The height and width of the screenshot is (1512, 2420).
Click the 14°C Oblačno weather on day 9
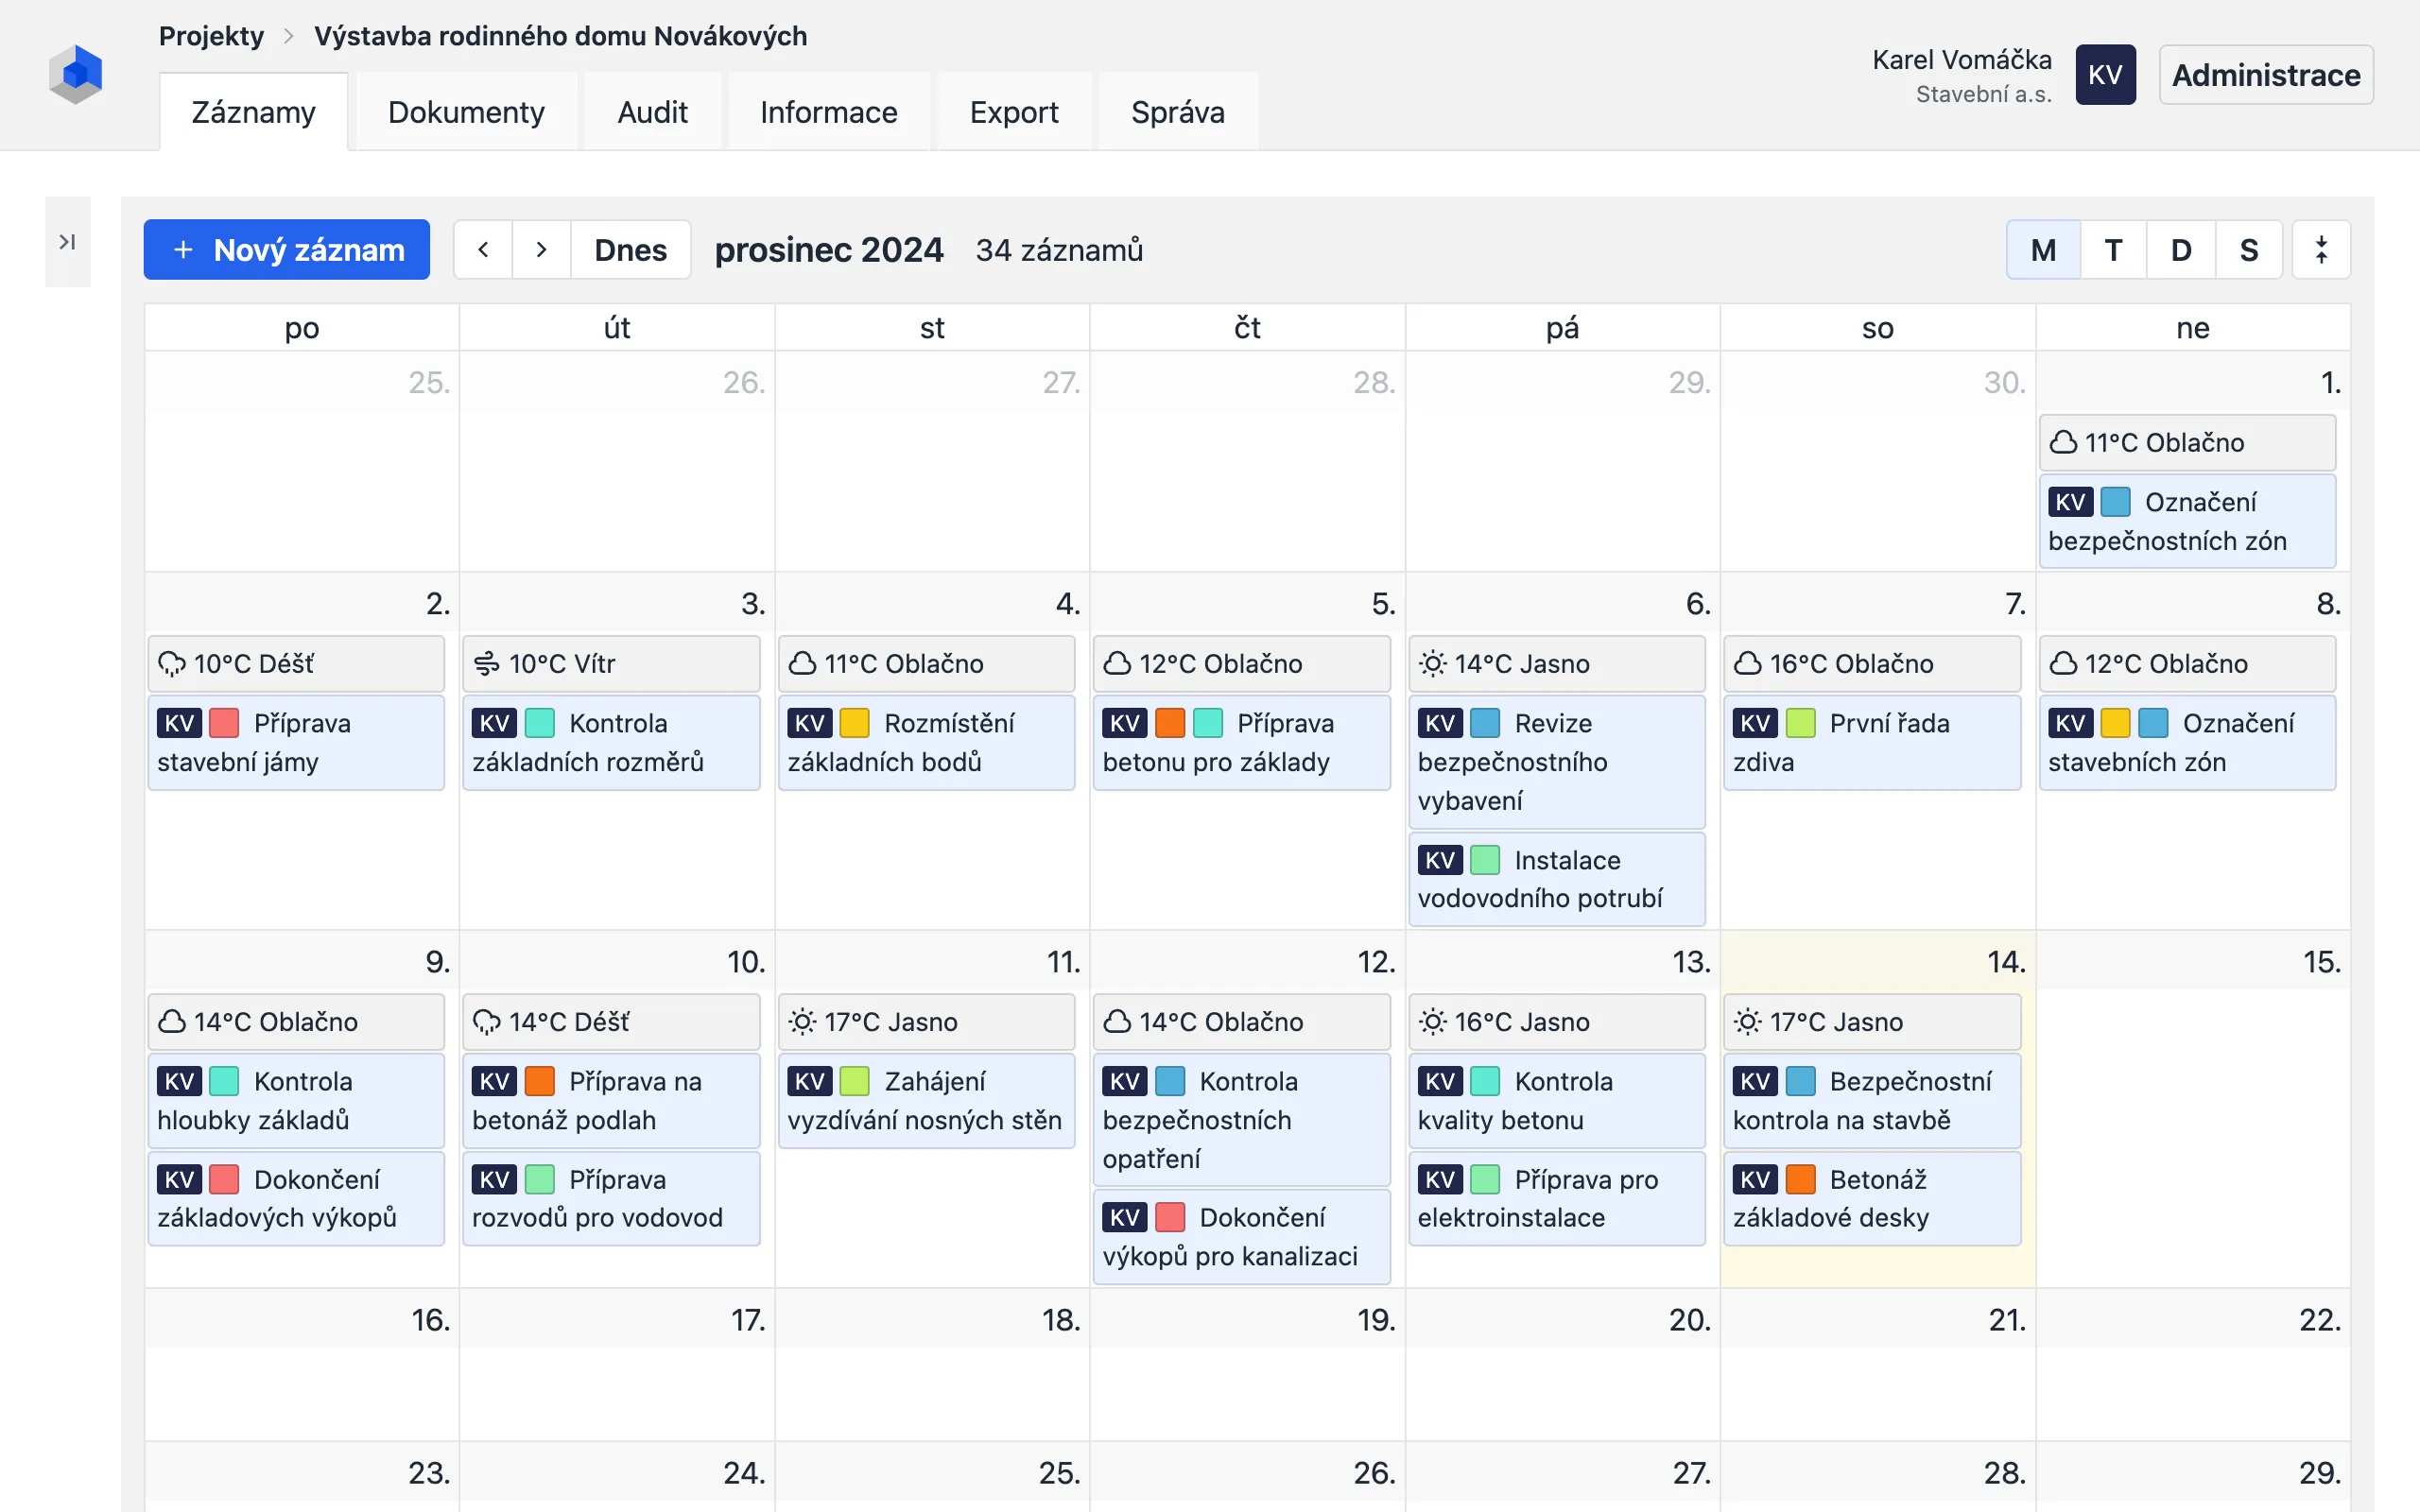pyautogui.click(x=296, y=1022)
